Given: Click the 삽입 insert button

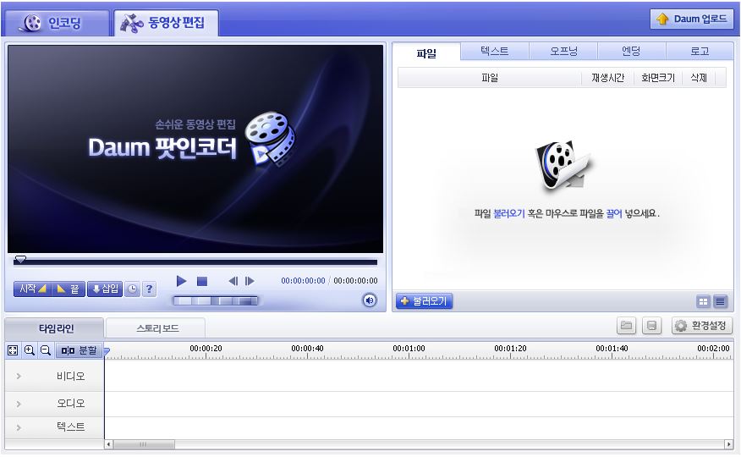Looking at the screenshot, I should coord(105,289).
